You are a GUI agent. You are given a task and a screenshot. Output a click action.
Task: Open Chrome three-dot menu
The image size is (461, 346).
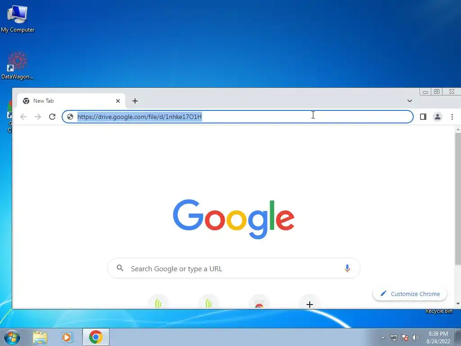click(x=452, y=117)
